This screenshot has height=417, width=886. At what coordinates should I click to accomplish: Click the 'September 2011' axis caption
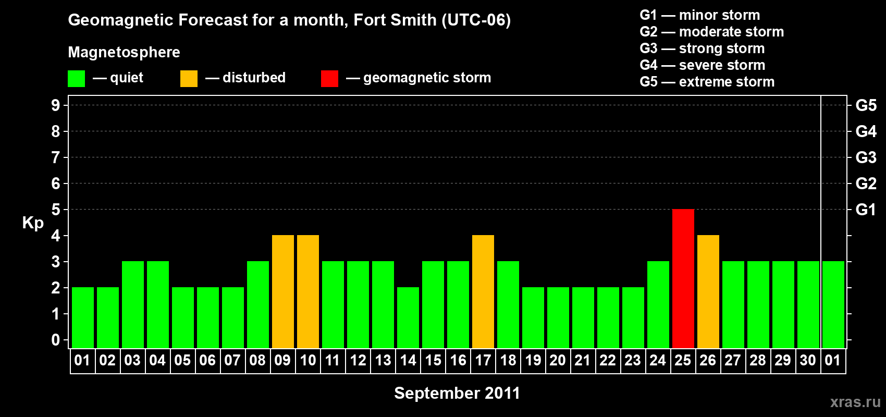tap(457, 393)
